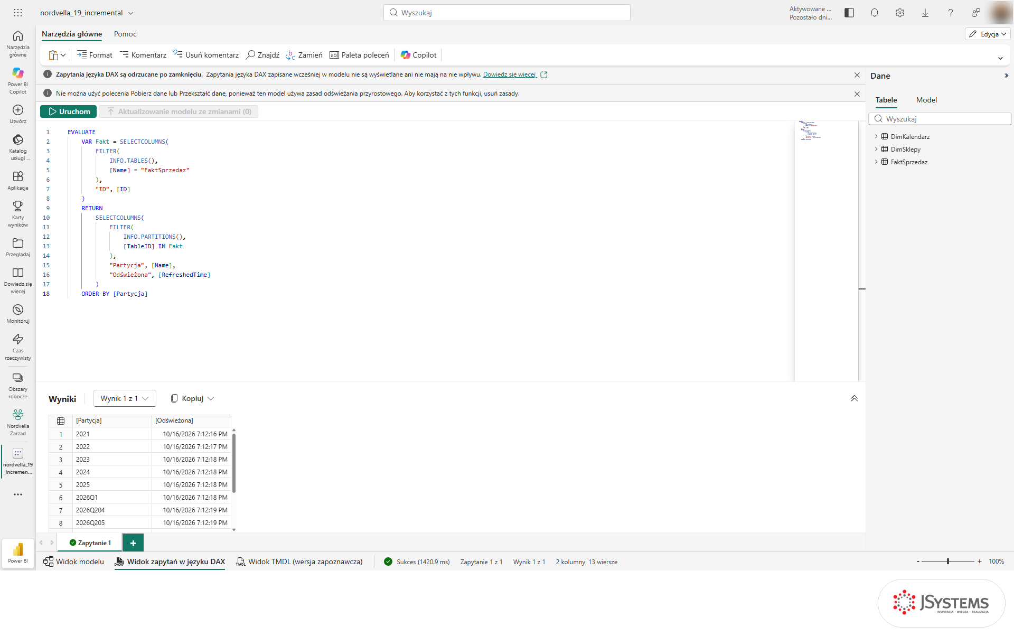Go to Narzędzia główne home sidebar icon
The width and height of the screenshot is (1014, 636).
pos(18,43)
